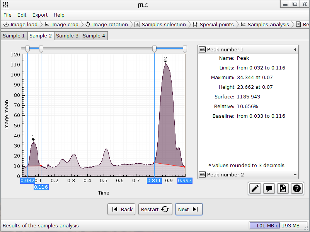Open the Help menu
Viewport: 310px width, 232px height.
59,15
